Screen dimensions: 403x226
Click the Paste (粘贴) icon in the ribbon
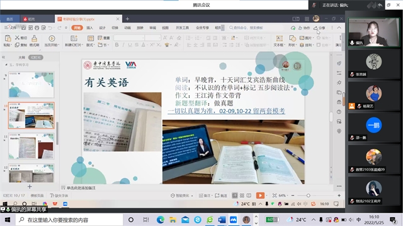tap(8, 38)
